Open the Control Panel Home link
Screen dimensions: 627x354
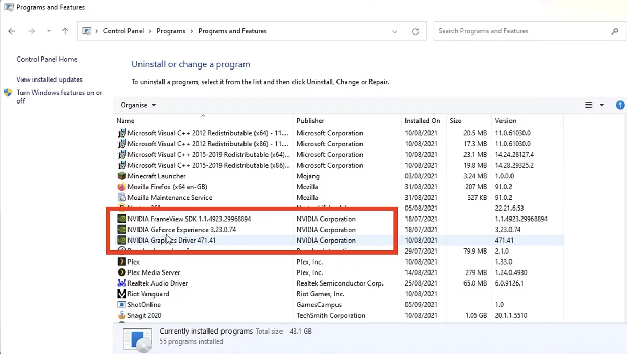coord(47,59)
